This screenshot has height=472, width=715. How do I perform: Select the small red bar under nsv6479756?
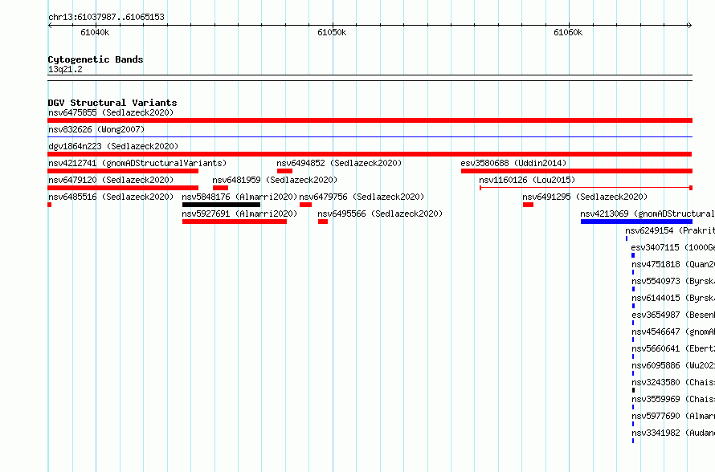pos(305,205)
